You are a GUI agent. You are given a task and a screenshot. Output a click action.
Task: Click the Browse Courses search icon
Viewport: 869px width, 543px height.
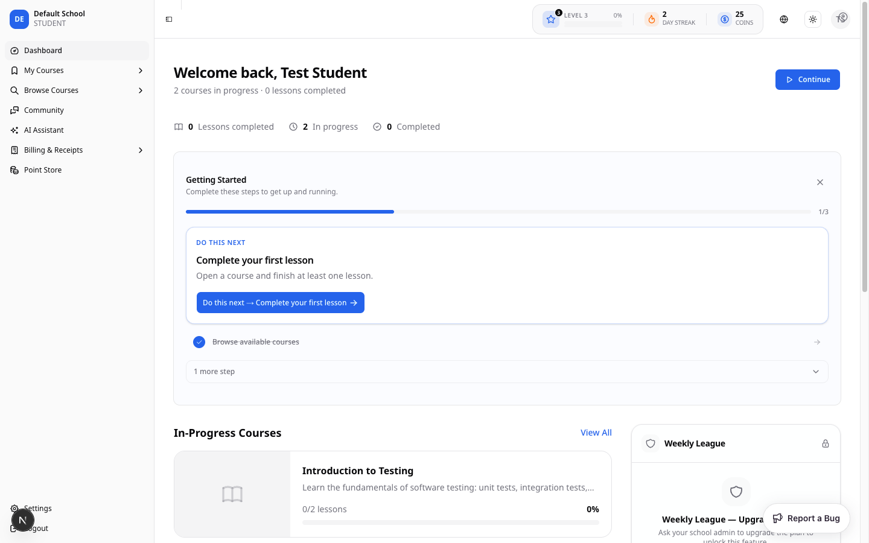pyautogui.click(x=14, y=91)
